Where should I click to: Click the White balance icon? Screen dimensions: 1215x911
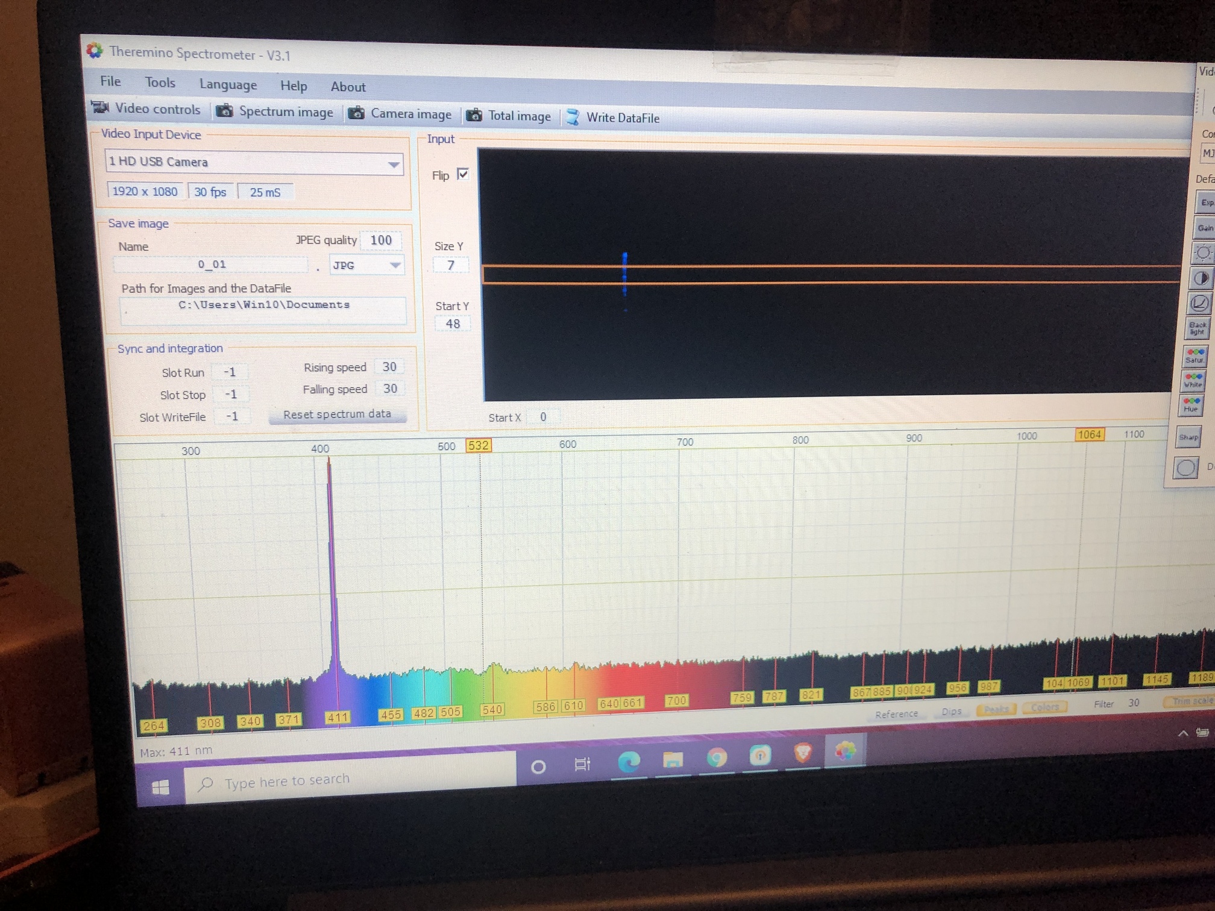pyautogui.click(x=1193, y=380)
